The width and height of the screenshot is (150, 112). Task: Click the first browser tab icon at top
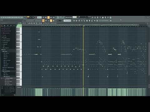tap(2, 26)
